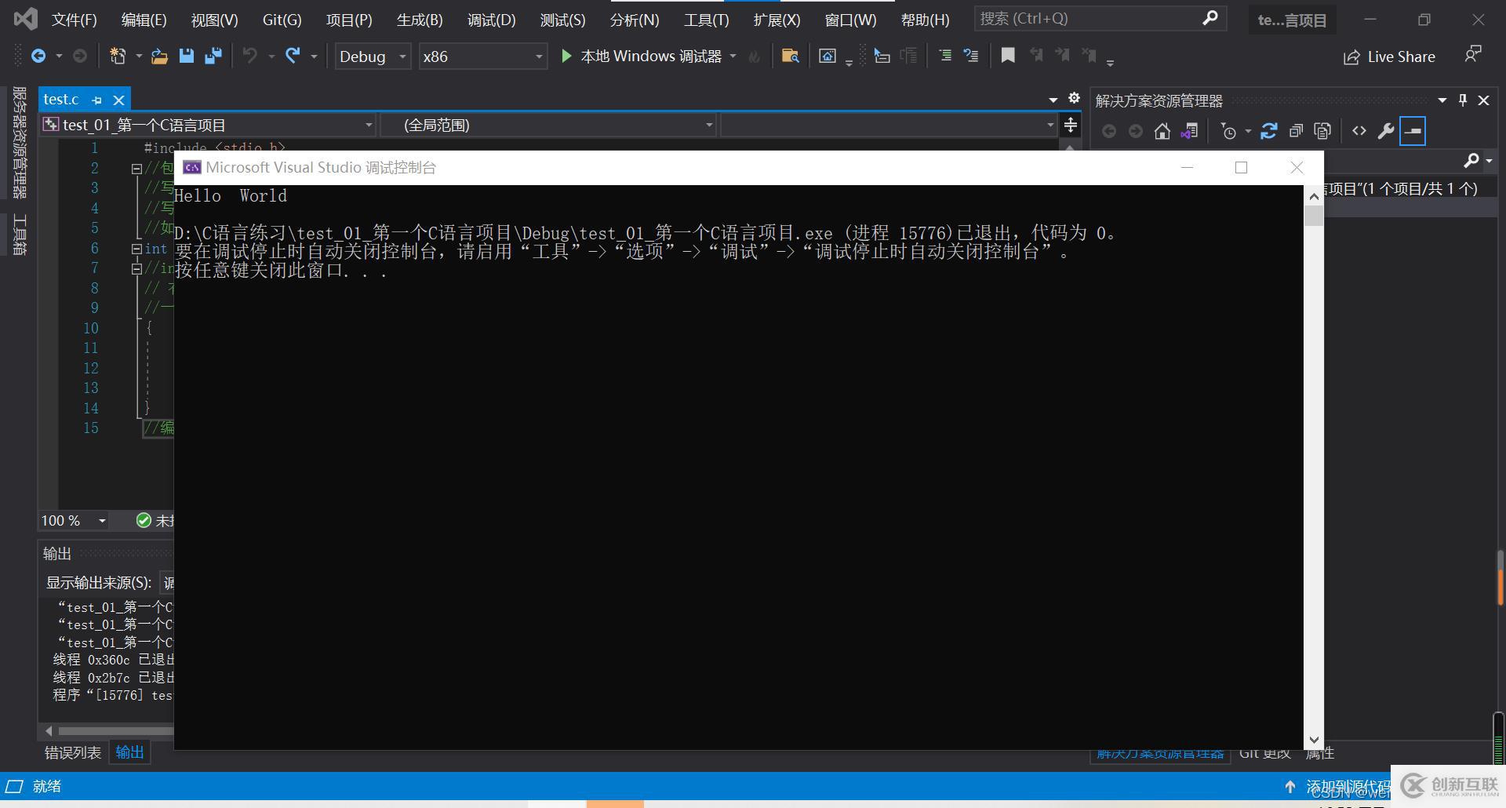
Task: Toggle the Bookmark icon in toolbar
Action: pyautogui.click(x=1008, y=56)
